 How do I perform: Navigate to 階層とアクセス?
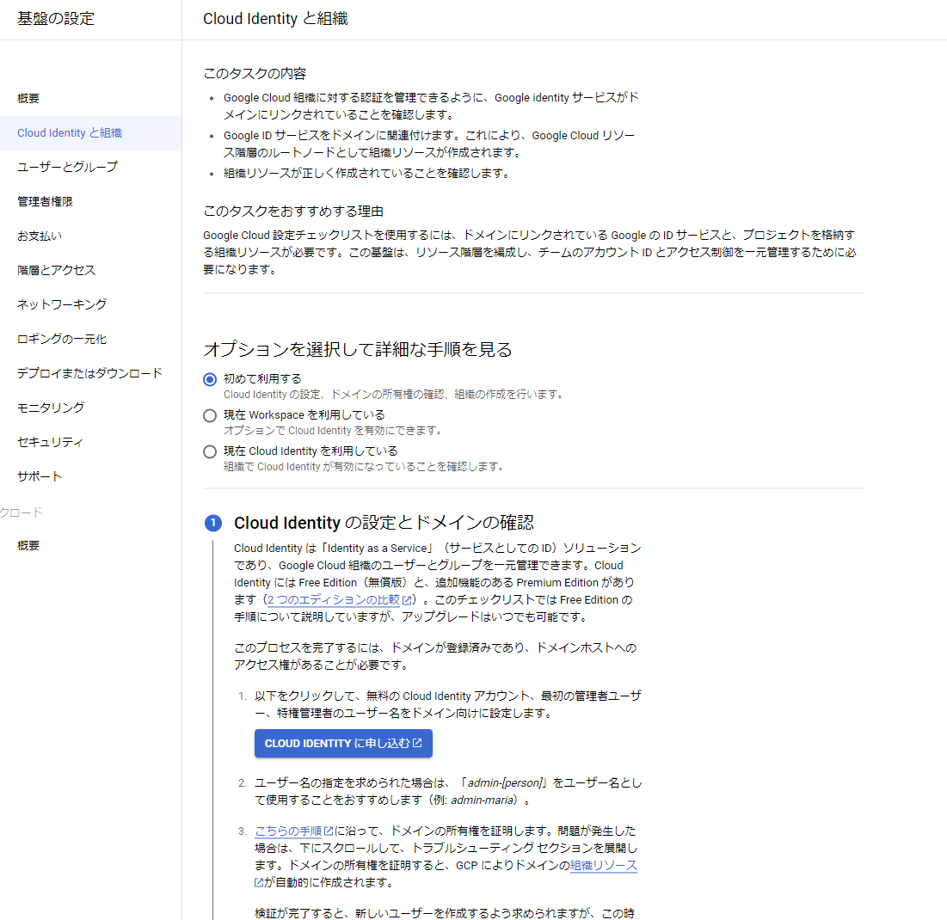pyautogui.click(x=56, y=271)
